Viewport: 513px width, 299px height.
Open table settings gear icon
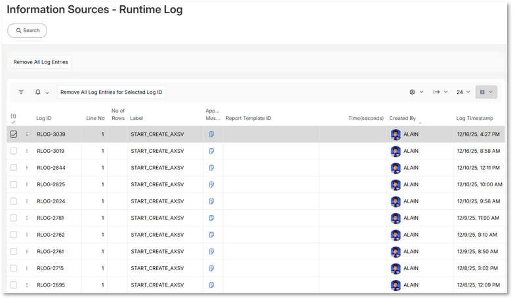(412, 92)
